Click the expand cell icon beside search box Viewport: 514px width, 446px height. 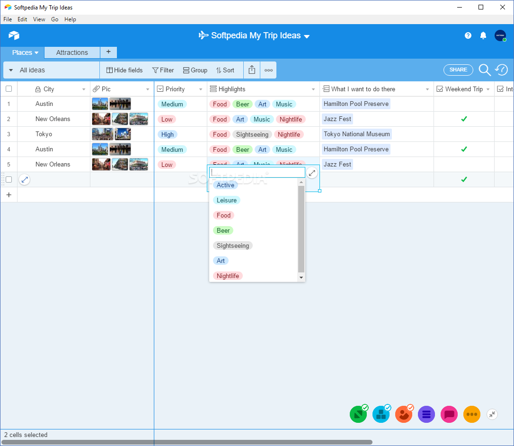point(312,173)
